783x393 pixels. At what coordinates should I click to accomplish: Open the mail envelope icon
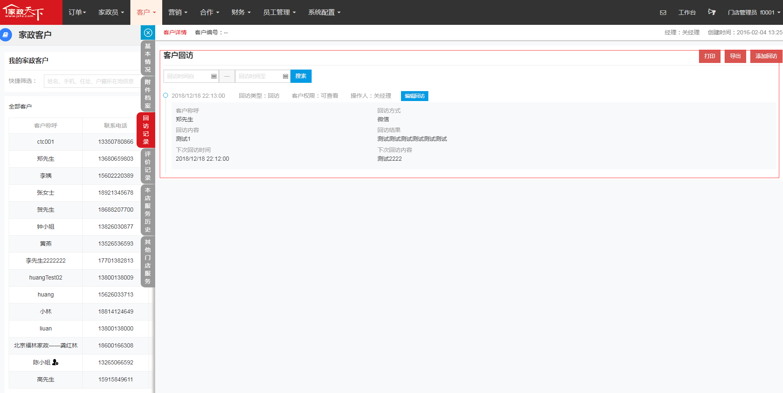pyautogui.click(x=663, y=12)
